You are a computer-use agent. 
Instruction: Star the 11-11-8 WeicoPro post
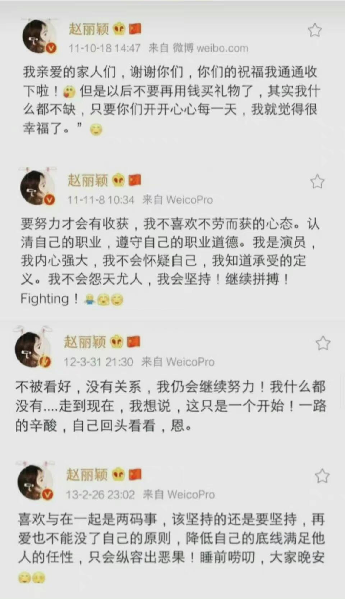[317, 181]
